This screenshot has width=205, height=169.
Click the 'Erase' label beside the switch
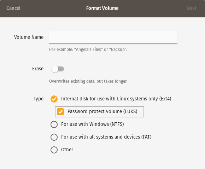[x=38, y=69]
